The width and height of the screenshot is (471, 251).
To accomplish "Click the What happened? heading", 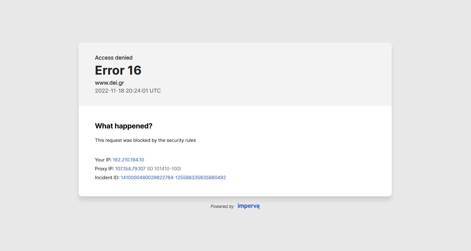I will (123, 126).
